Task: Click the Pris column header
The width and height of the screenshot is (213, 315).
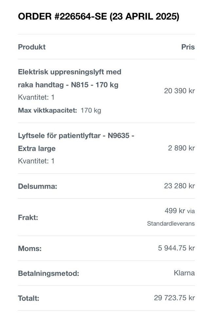Action: click(x=188, y=47)
